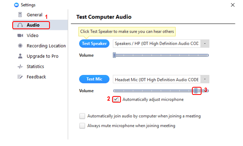Enable automatically join audio by computer

pos(82,116)
